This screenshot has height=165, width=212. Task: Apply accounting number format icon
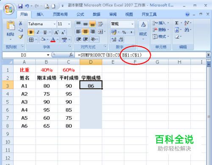114,32
